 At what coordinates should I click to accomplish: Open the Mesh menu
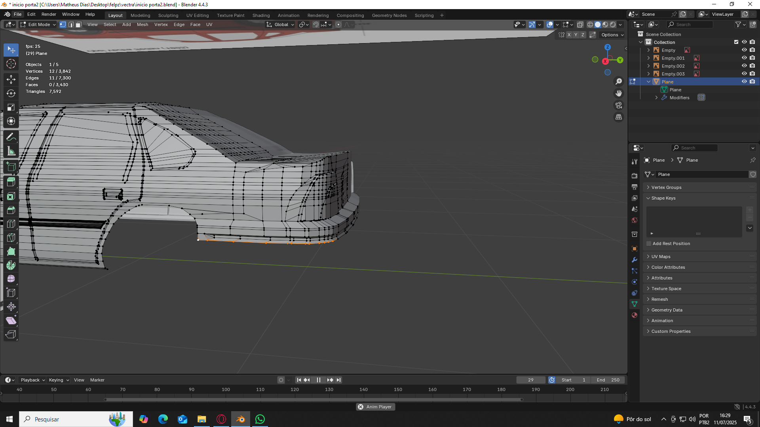(x=142, y=25)
